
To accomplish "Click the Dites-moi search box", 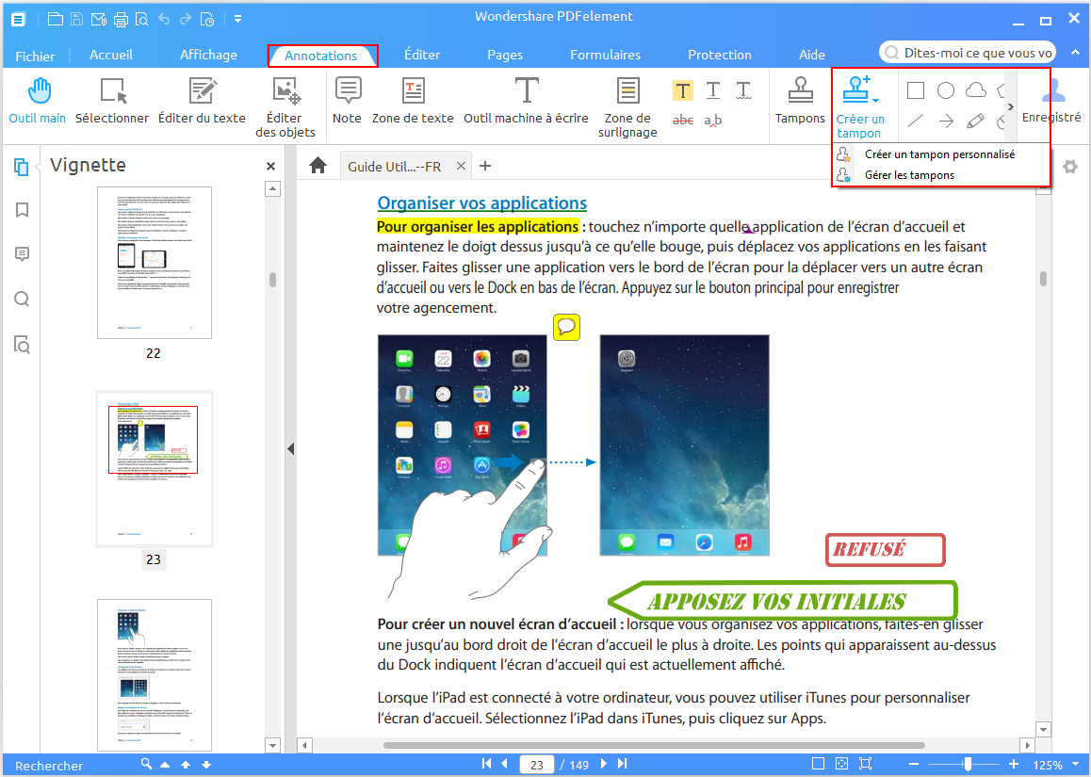I will point(968,53).
